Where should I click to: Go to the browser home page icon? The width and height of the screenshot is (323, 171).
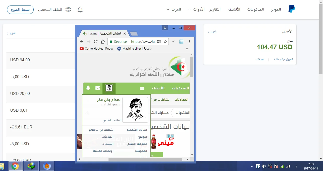103,42
